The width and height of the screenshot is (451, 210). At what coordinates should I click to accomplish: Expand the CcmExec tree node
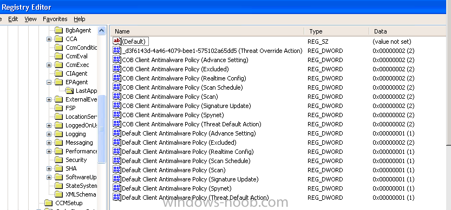[49, 65]
